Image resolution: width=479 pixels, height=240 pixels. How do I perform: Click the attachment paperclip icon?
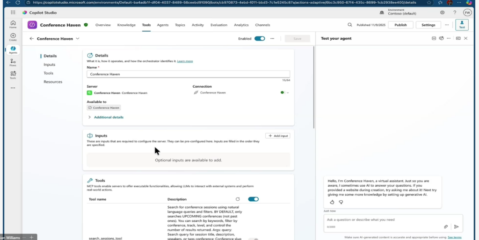pos(446,226)
